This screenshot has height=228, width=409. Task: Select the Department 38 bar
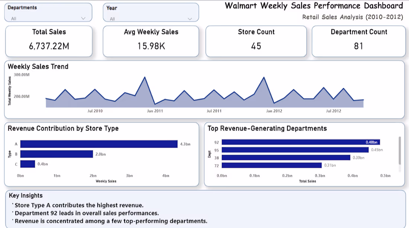pyautogui.click(x=286, y=158)
